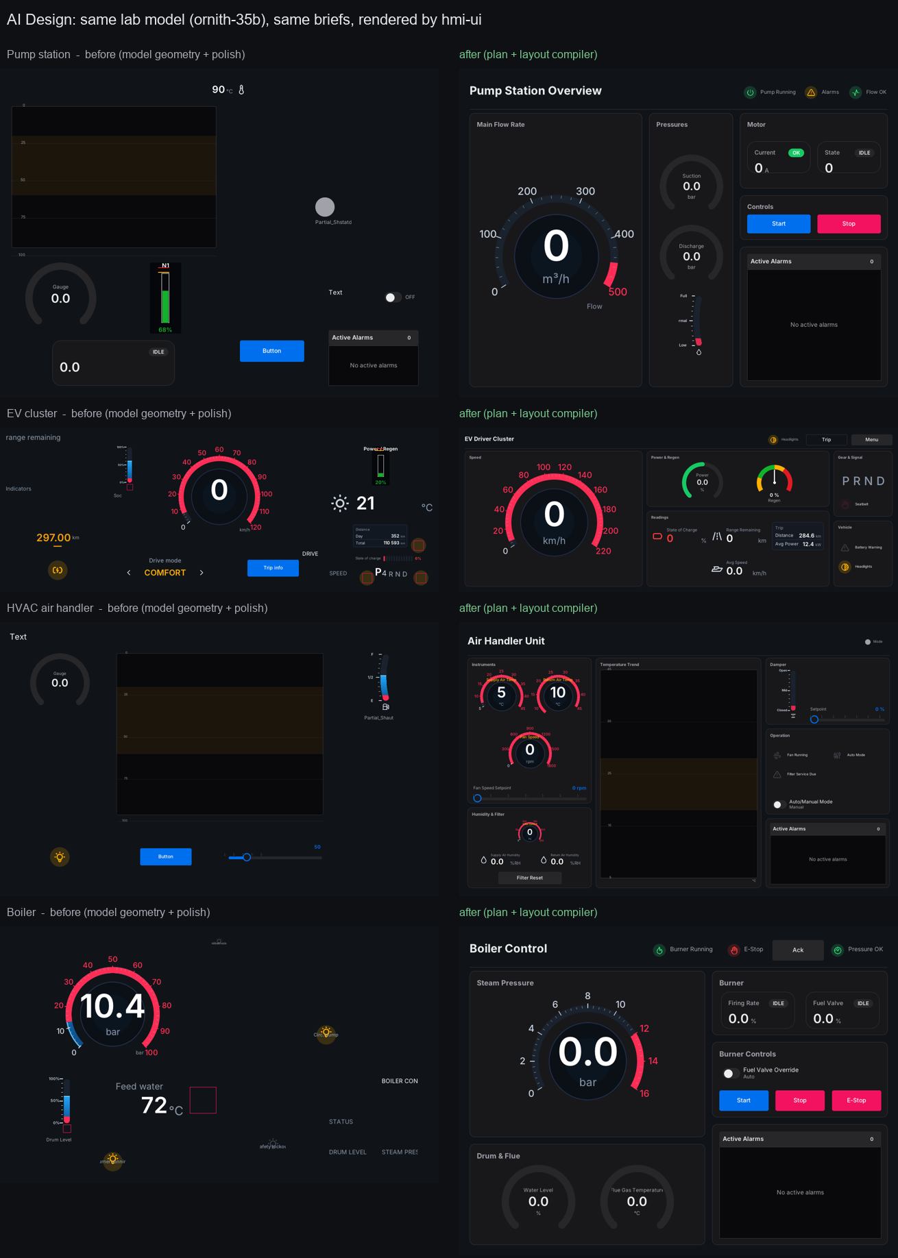
Task: Click the Range Remaining road icon
Action: point(716,536)
